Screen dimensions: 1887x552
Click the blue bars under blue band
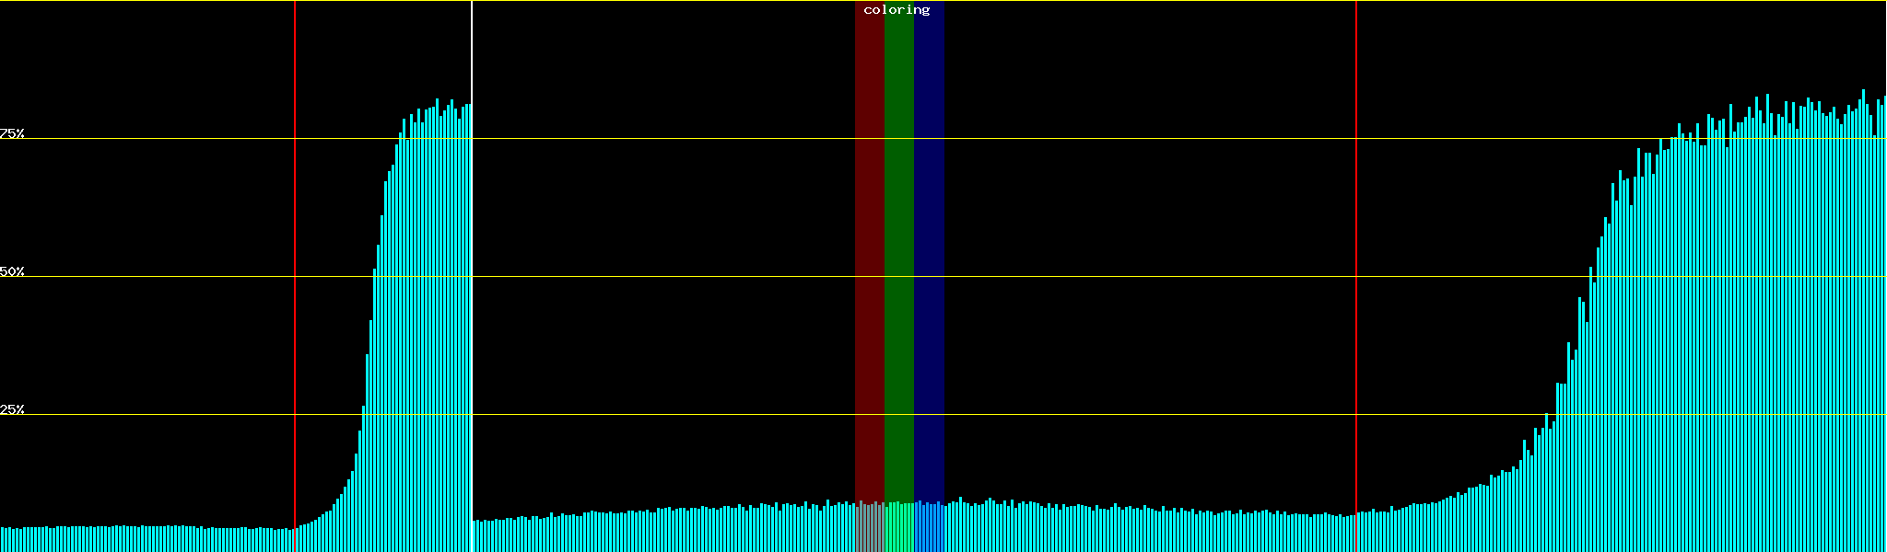tap(929, 528)
